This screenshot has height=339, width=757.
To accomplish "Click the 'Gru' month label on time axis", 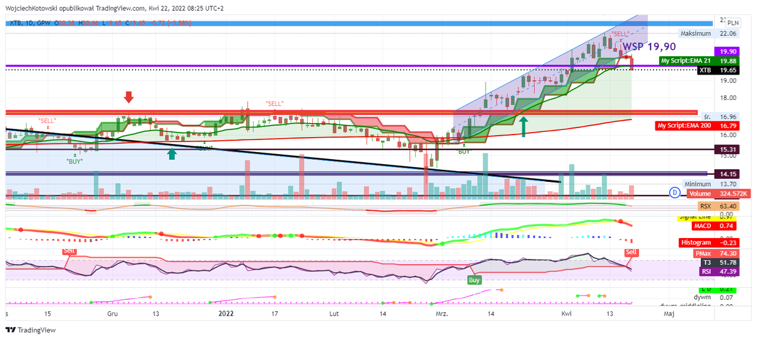I will pyautogui.click(x=112, y=313).
